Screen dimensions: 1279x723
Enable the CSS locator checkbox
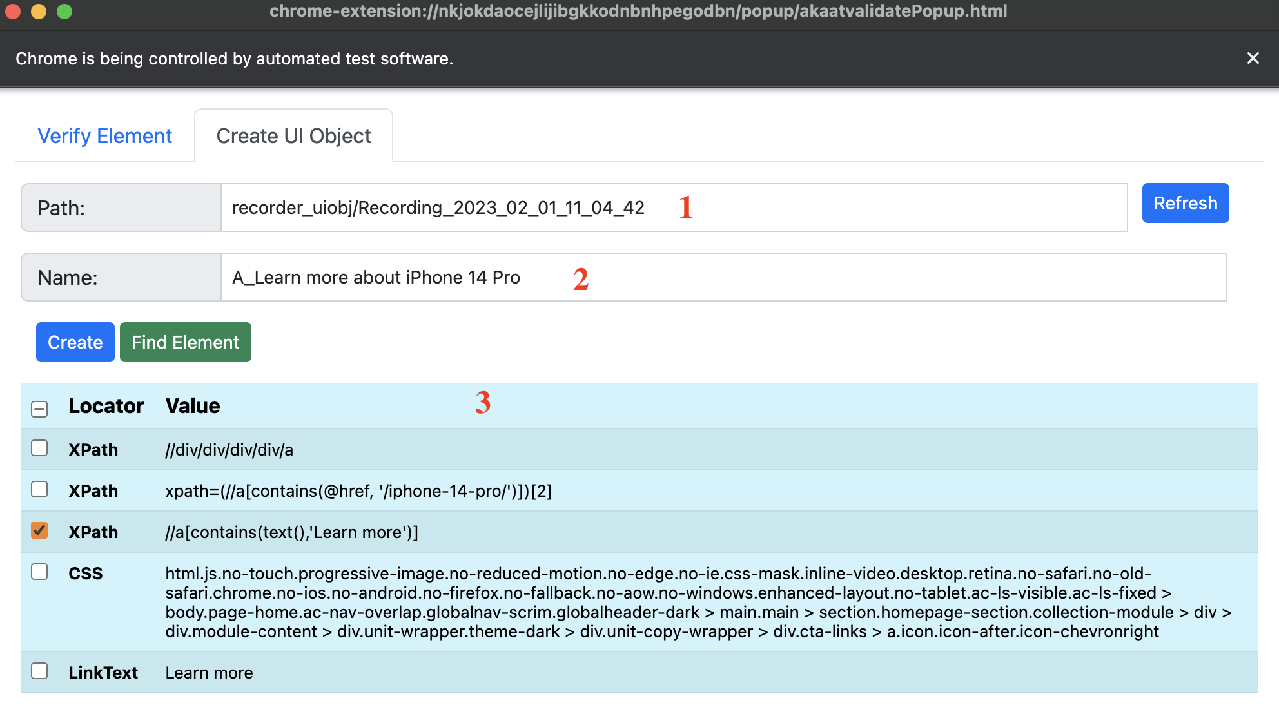point(39,572)
